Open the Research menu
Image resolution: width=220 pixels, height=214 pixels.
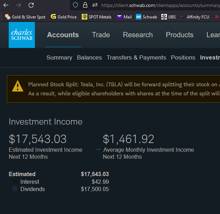(x=138, y=35)
